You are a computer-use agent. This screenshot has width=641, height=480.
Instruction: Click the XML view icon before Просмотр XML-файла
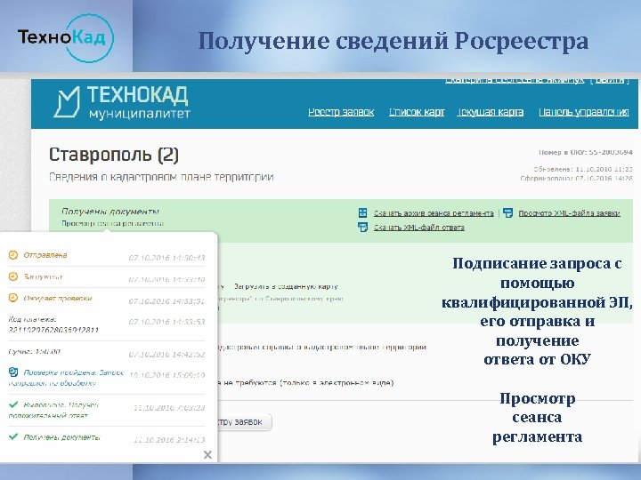507,212
